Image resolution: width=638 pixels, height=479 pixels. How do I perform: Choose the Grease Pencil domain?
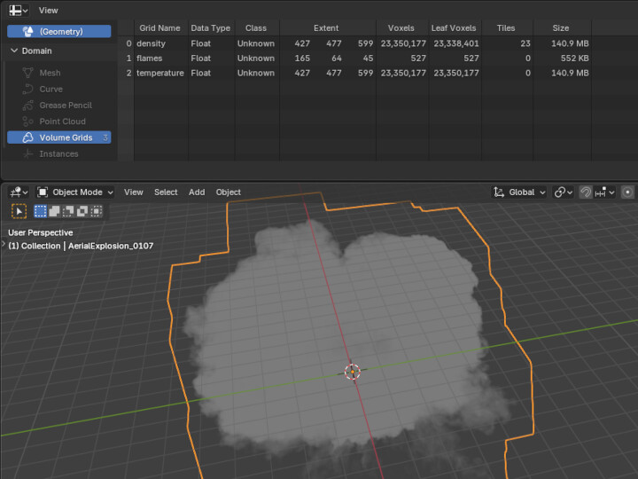pos(65,105)
